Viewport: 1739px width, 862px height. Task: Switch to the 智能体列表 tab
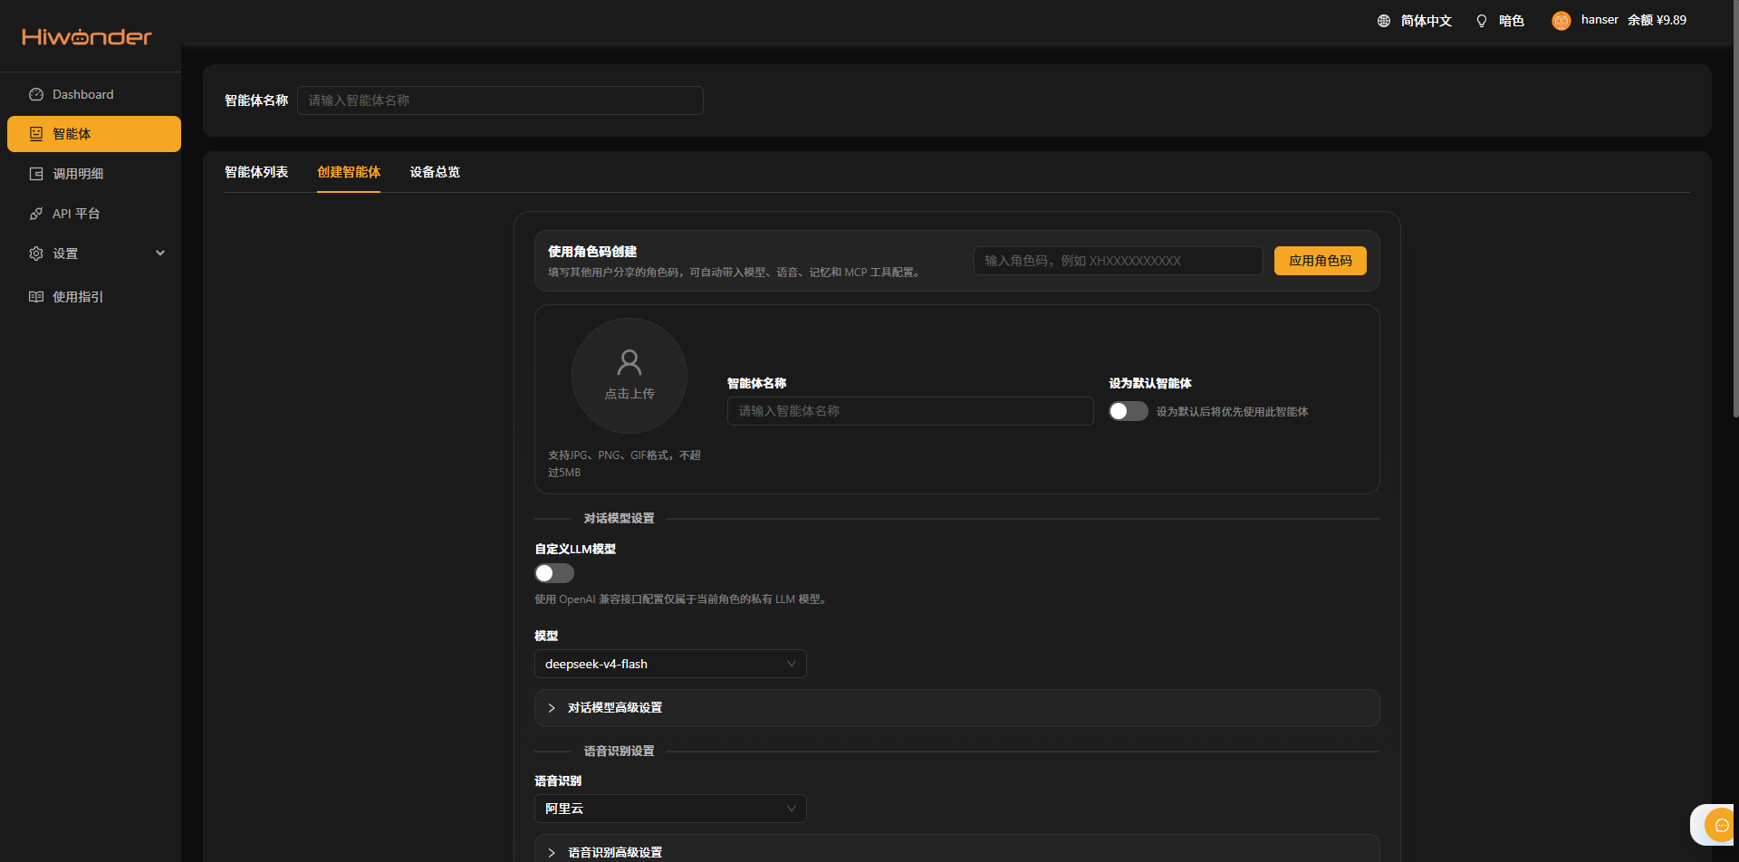click(x=256, y=172)
